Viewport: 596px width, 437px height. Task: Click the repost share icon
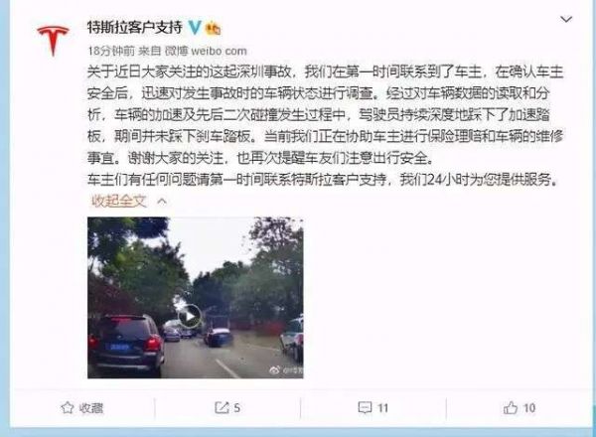[222, 408]
